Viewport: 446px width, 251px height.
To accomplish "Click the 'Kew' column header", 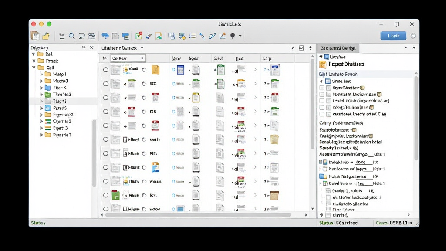I will coord(176,58).
